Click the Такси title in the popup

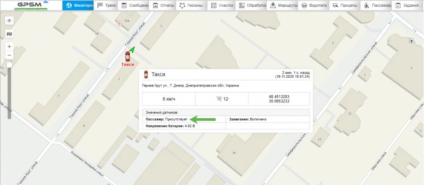[158, 75]
